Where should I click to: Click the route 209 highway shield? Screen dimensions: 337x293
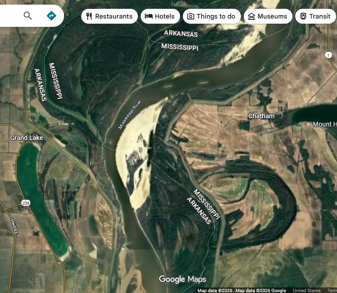(26, 203)
